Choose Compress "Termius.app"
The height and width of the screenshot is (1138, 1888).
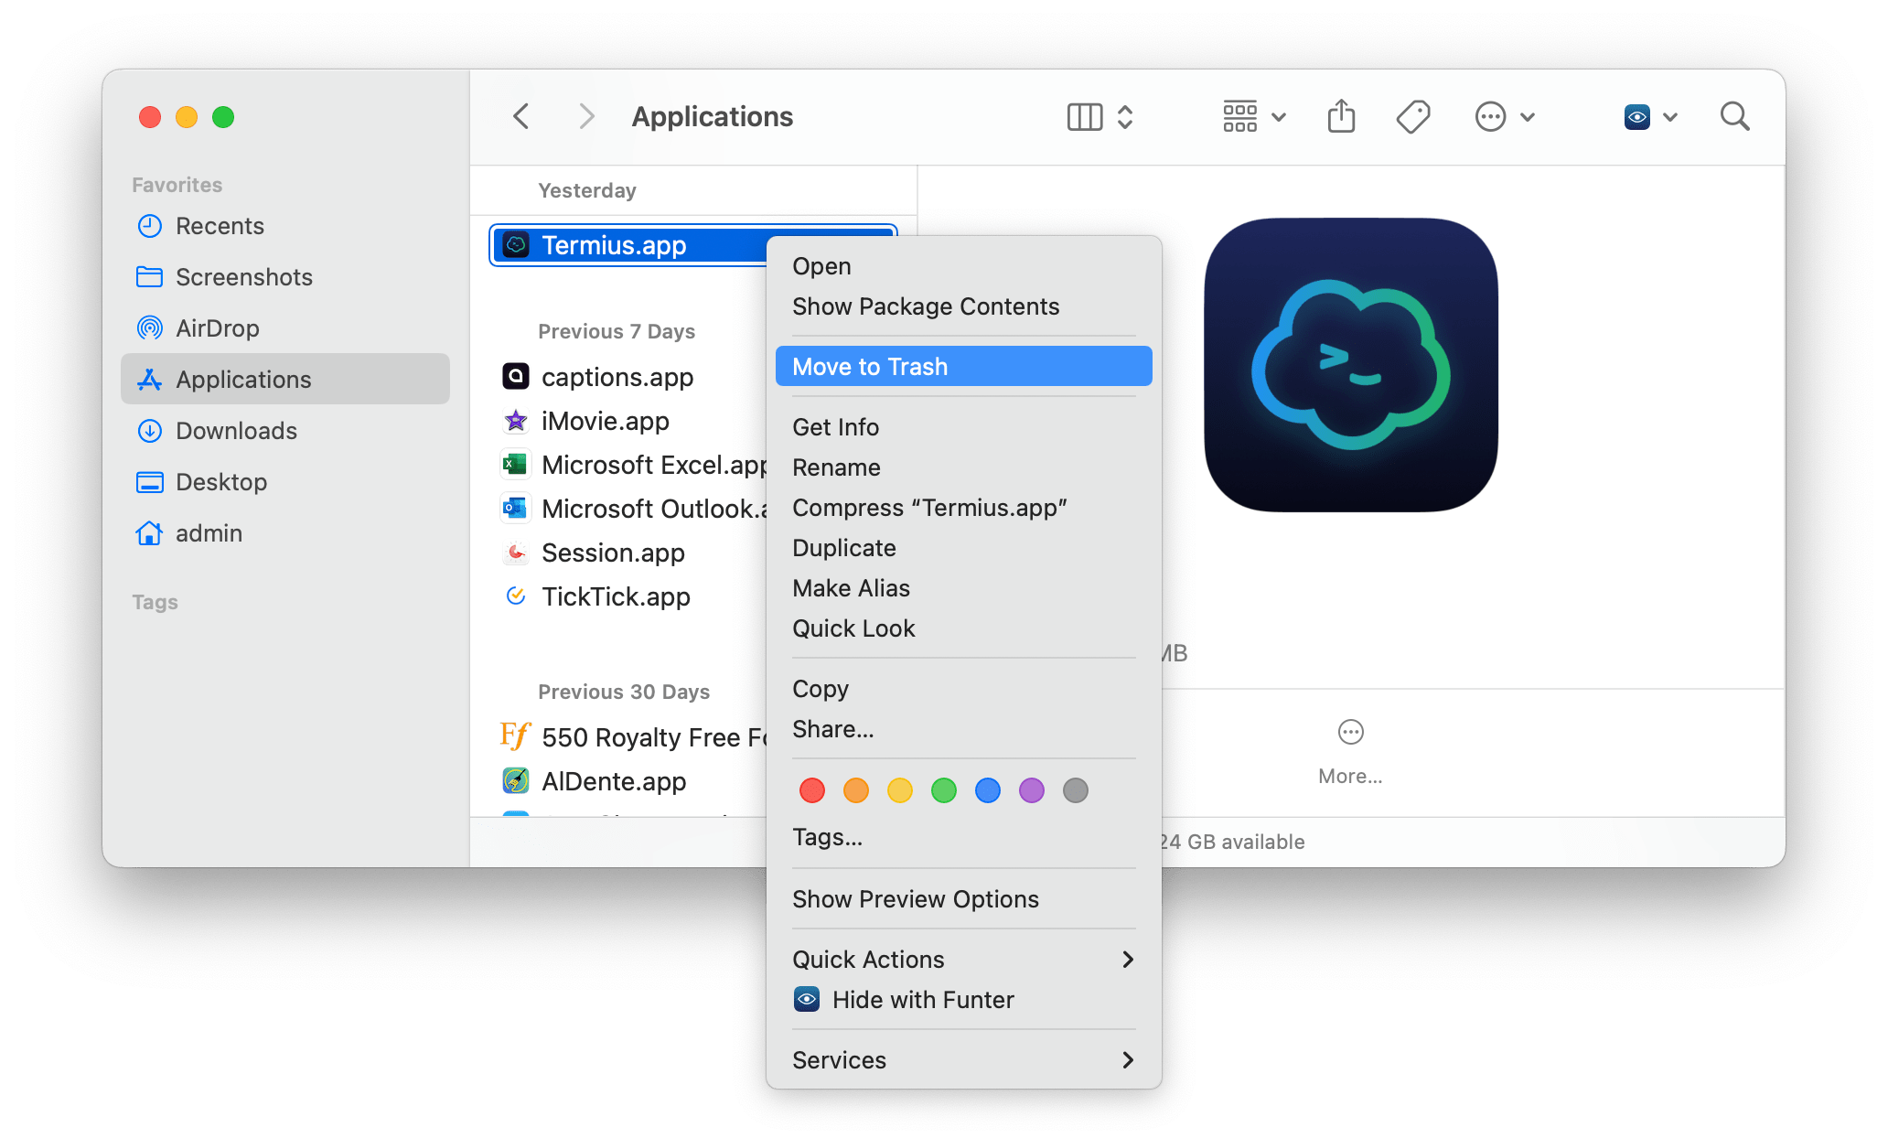coord(964,508)
